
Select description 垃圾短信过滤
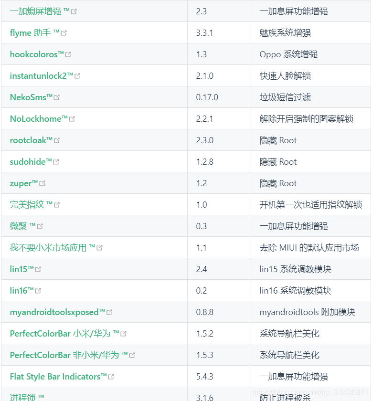[285, 97]
